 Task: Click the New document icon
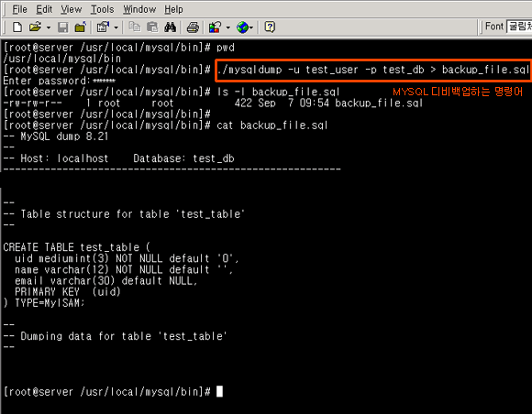pyautogui.click(x=17, y=27)
